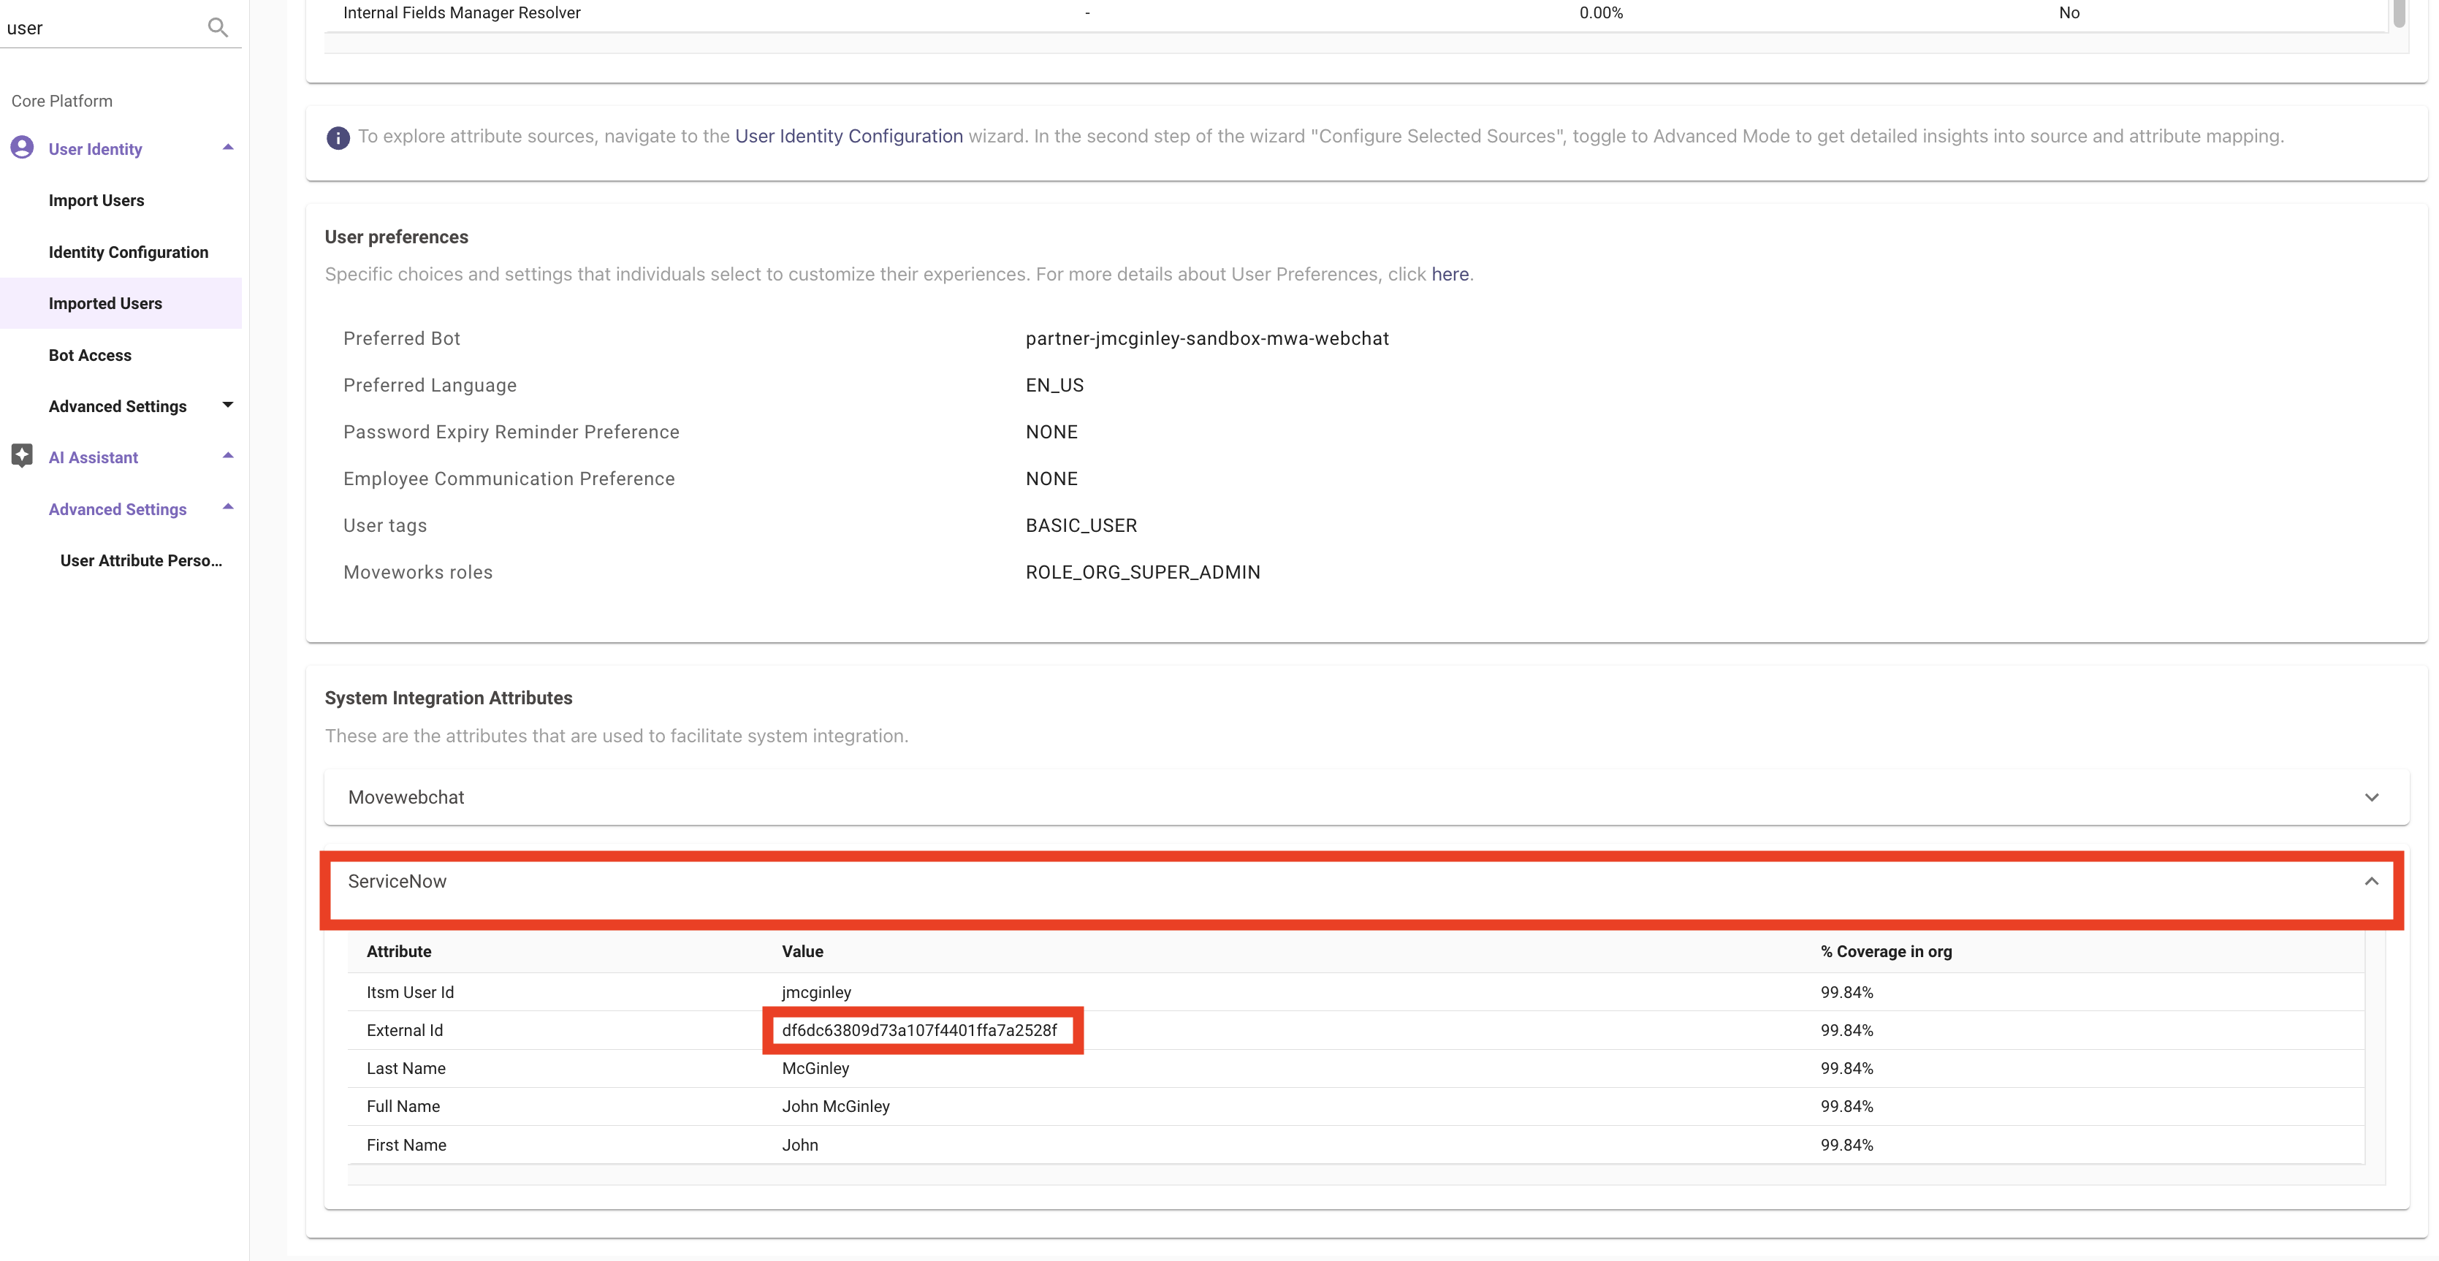Select Imported Users in sidebar
The height and width of the screenshot is (1261, 2439).
pyautogui.click(x=105, y=303)
